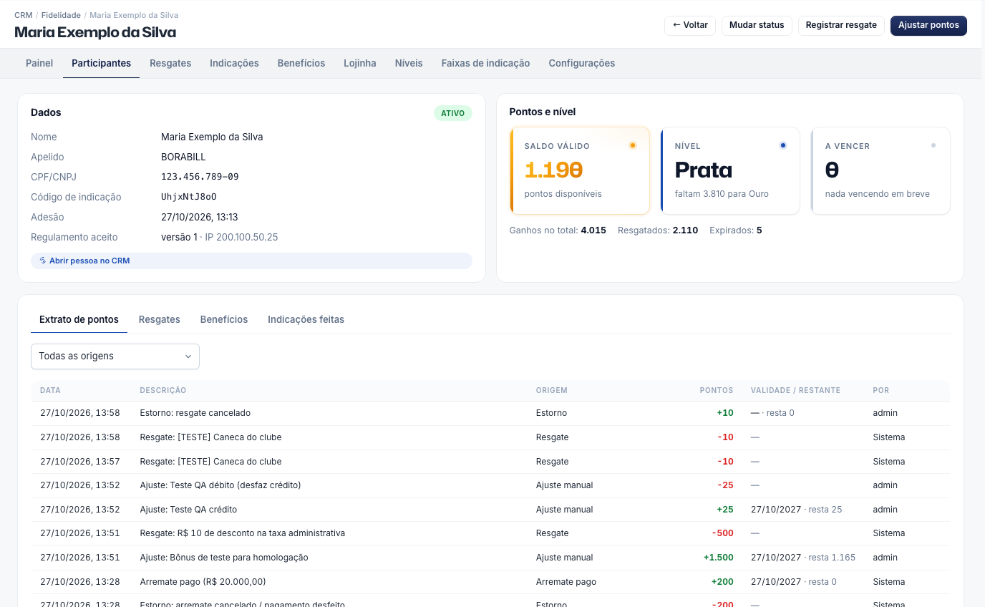Viewport: 985px width, 607px height.
Task: Switch to Benefícios sub-tab in the extrato card
Action: [224, 319]
